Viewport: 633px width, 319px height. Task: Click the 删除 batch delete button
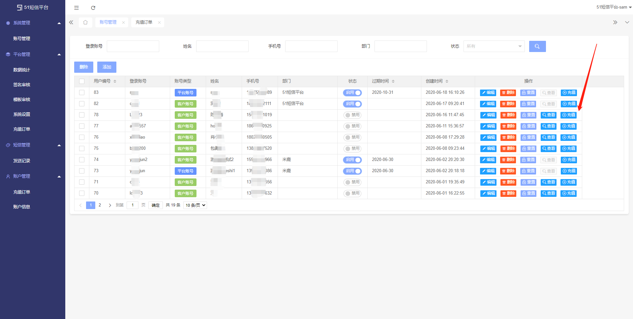(84, 67)
